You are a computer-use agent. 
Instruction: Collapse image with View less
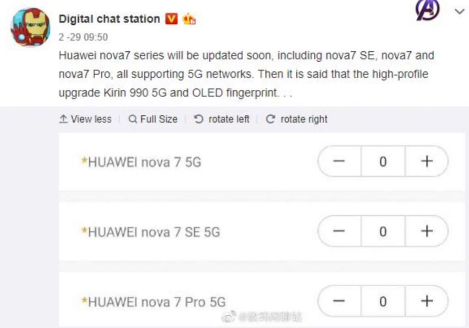click(86, 119)
